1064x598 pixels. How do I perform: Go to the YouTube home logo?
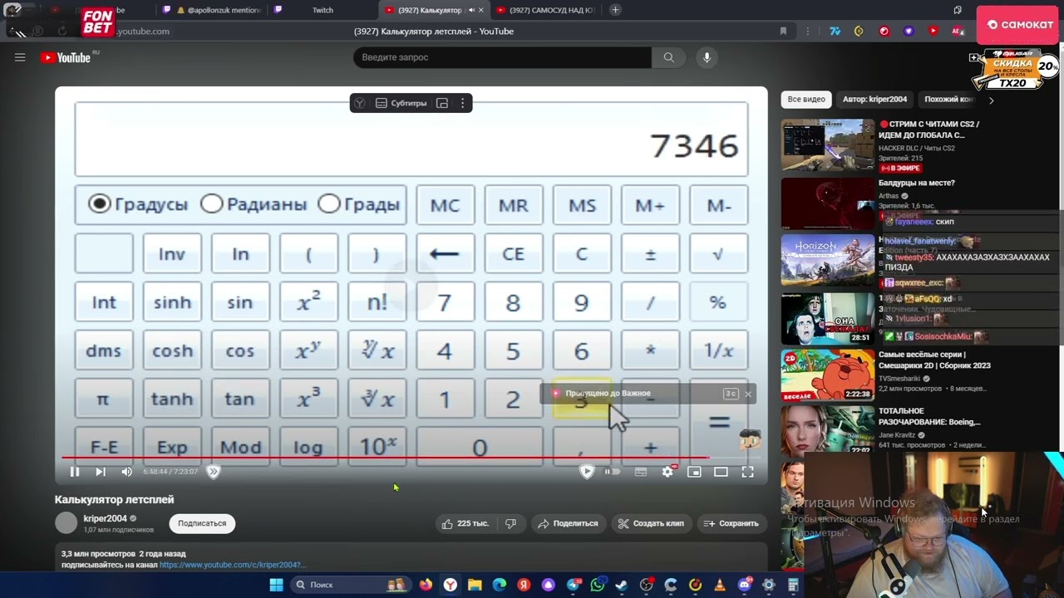(66, 57)
